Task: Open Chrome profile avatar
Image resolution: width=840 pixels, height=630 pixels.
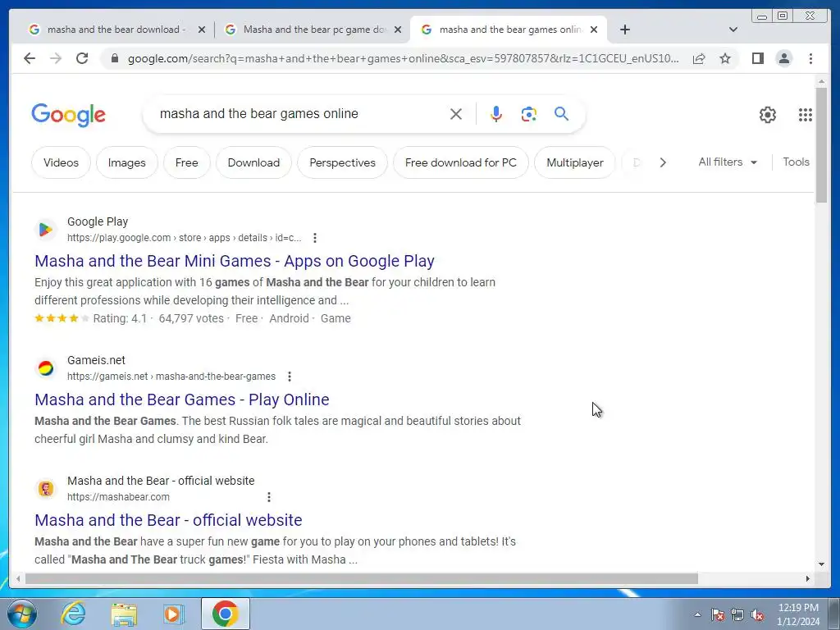Action: 783,58
